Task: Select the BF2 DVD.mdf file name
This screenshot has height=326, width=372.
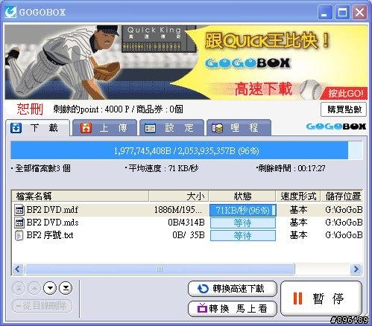Action: tap(52, 210)
